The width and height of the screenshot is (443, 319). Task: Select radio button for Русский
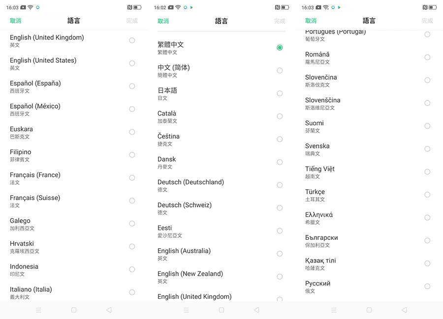coord(427,286)
